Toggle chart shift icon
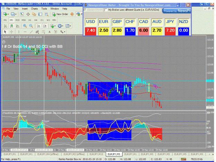This screenshot has height=162, width=216. click(45, 26)
